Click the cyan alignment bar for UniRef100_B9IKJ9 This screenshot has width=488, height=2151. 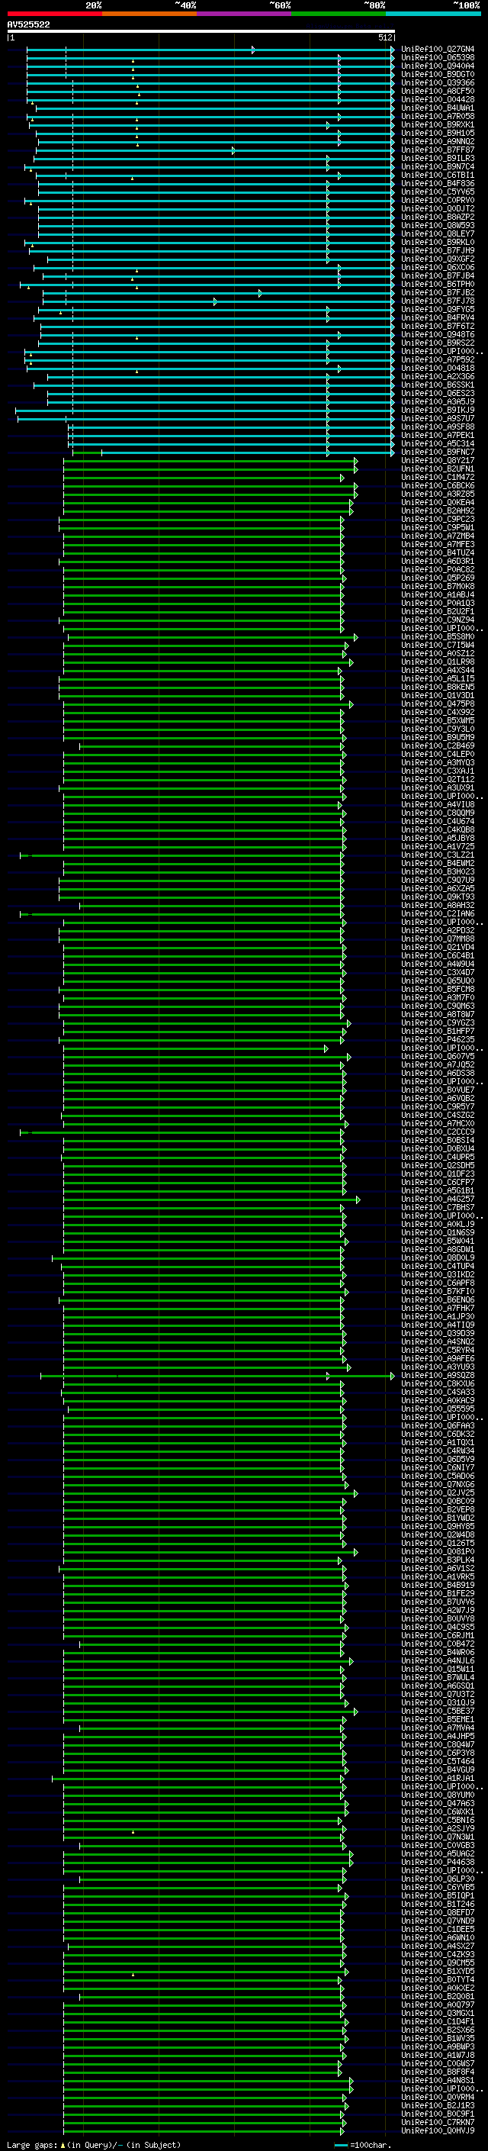coord(204,411)
